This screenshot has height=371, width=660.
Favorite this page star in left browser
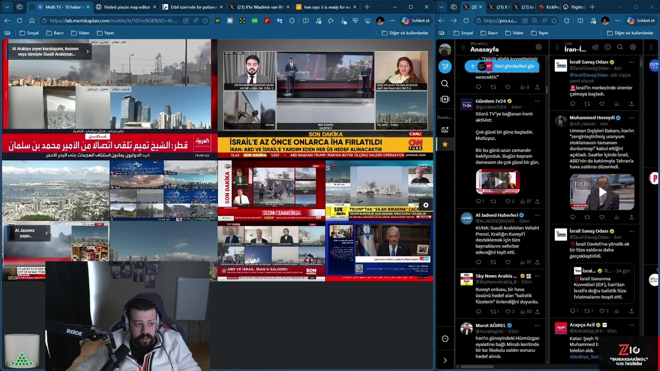(x=205, y=21)
